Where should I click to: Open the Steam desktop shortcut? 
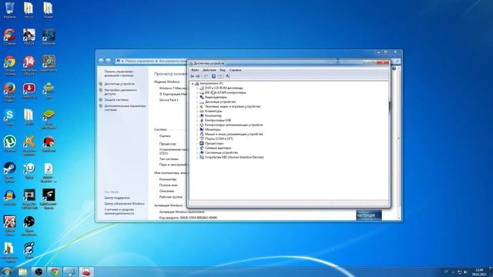click(x=9, y=172)
